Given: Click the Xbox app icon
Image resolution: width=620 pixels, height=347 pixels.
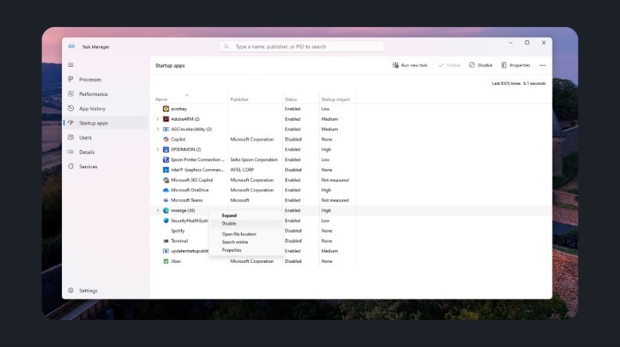Looking at the screenshot, I should tap(166, 261).
